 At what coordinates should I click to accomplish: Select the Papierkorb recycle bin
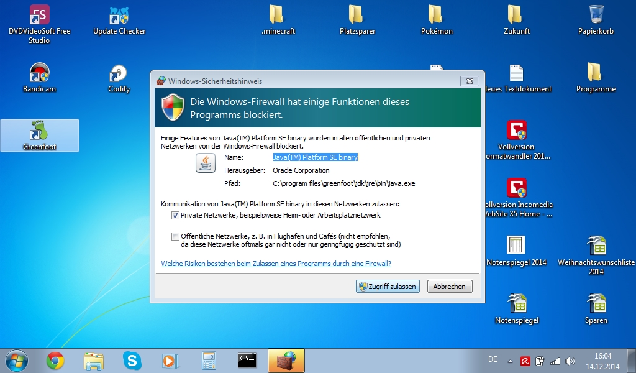pyautogui.click(x=596, y=20)
